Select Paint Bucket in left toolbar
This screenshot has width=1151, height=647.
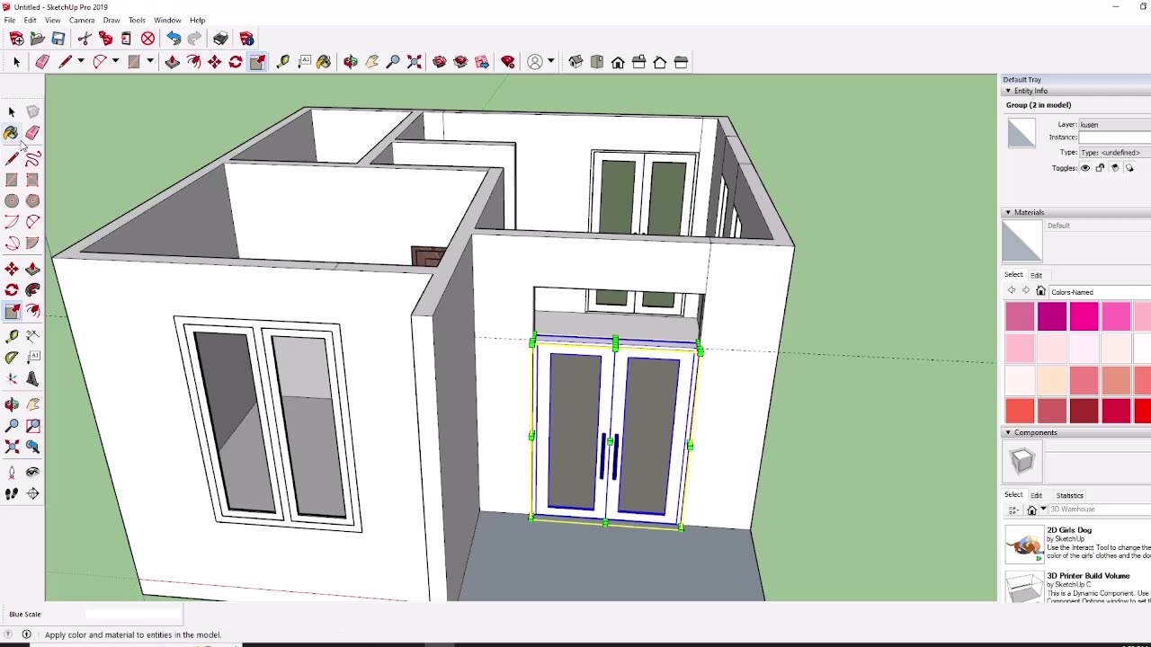[x=12, y=133]
